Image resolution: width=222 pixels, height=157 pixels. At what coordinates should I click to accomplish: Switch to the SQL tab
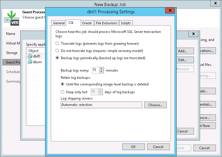[73, 23]
